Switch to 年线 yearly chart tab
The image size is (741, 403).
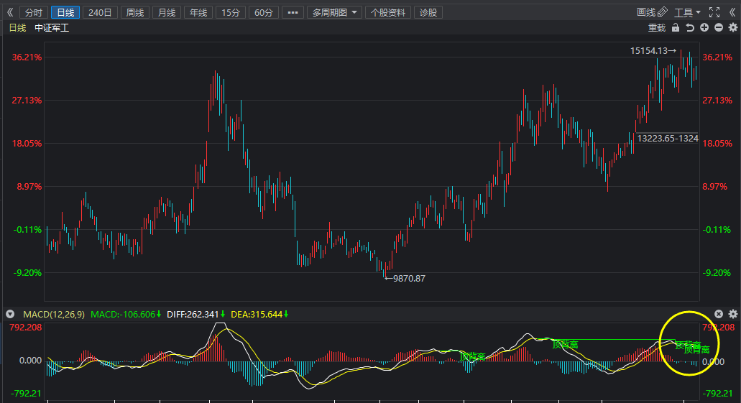point(198,12)
